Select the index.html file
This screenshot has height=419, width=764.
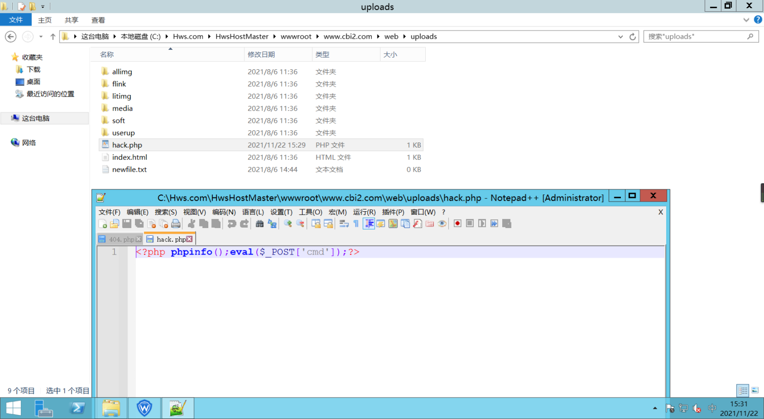[x=129, y=157]
